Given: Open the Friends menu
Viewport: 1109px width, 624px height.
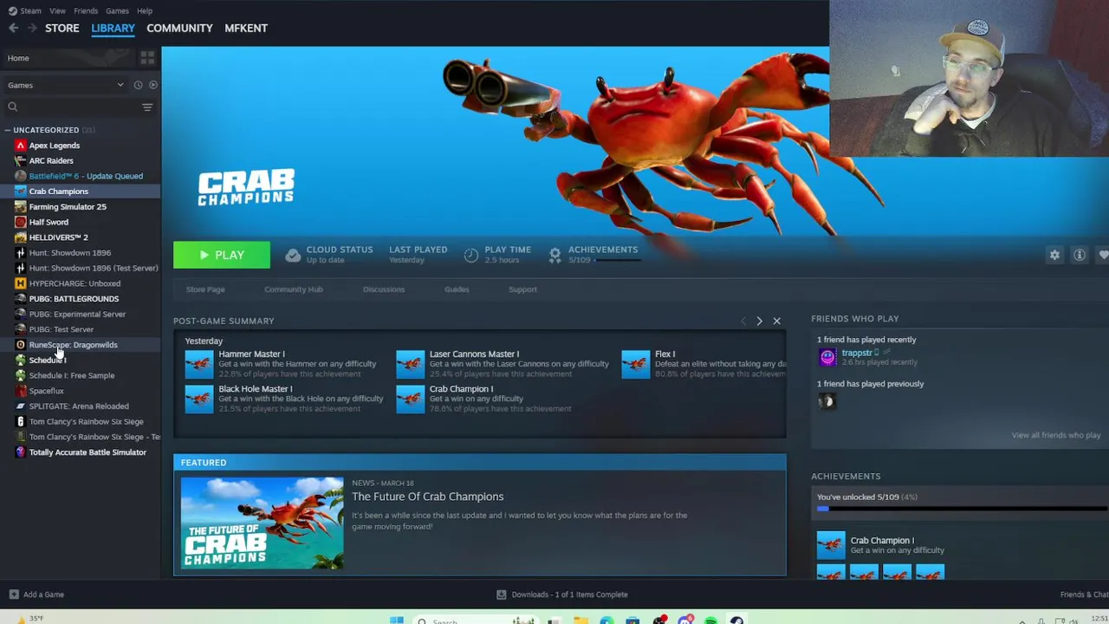Looking at the screenshot, I should point(86,11).
